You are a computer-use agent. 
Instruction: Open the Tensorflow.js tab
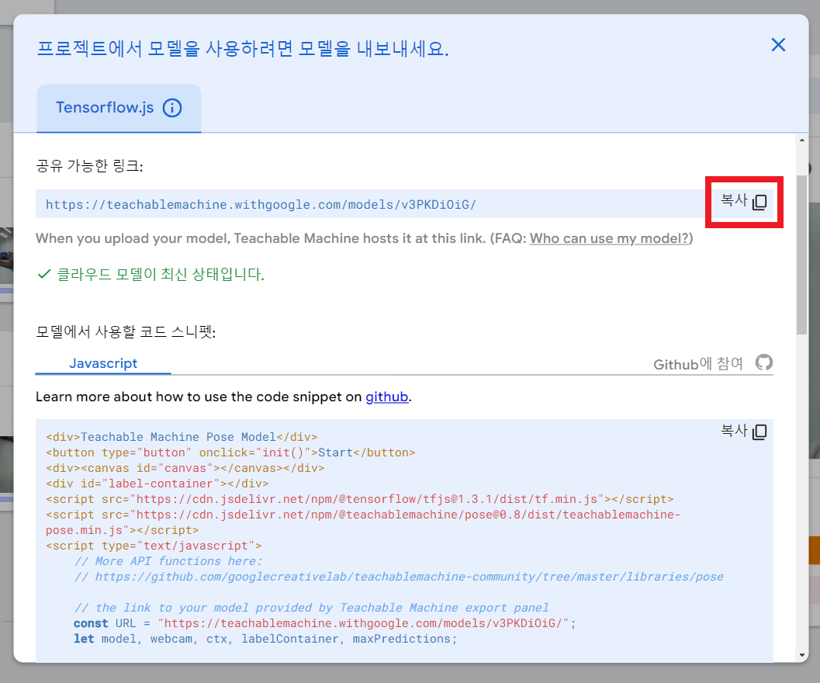pos(119,108)
